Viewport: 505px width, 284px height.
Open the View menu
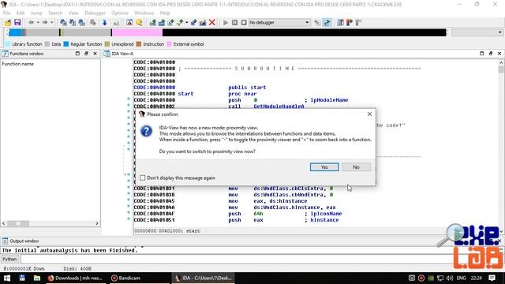click(x=73, y=13)
